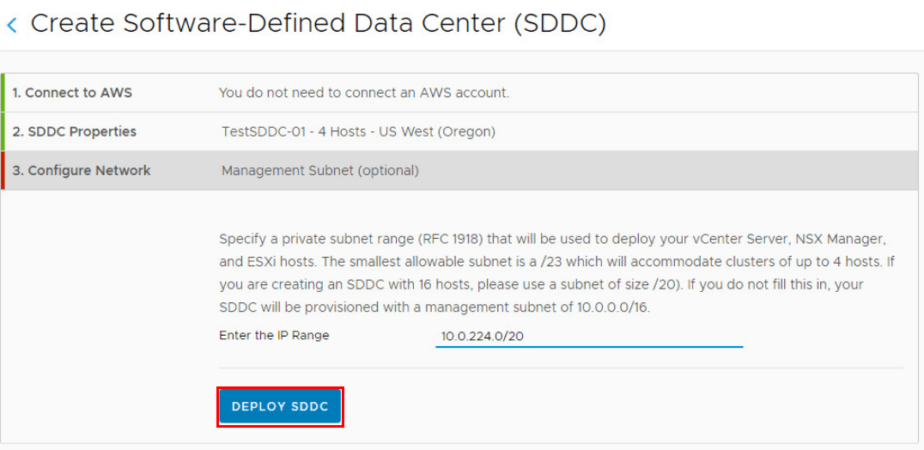924x450 pixels.
Task: Click the Management Subnet (optional) heading
Action: [x=320, y=170]
